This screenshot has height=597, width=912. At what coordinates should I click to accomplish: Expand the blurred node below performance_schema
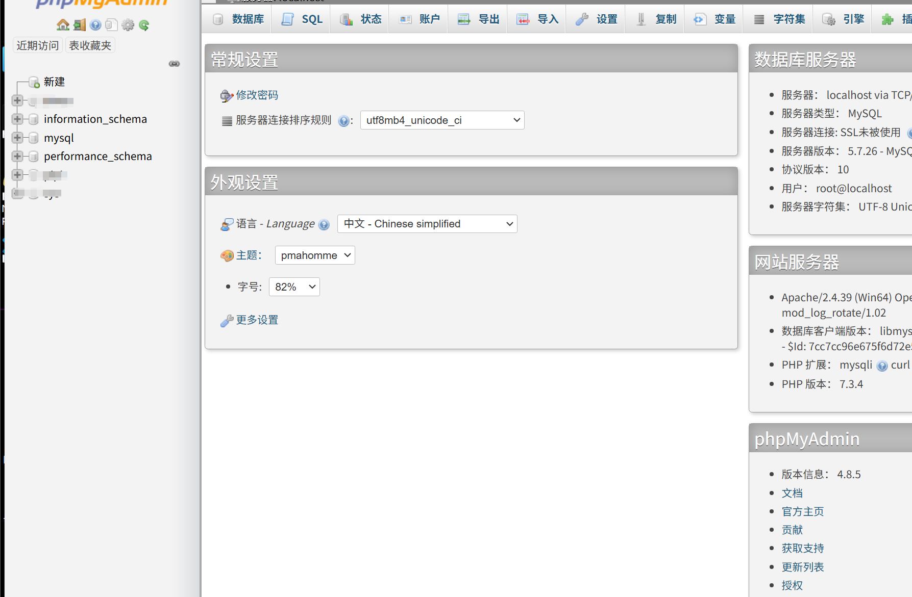pos(17,175)
